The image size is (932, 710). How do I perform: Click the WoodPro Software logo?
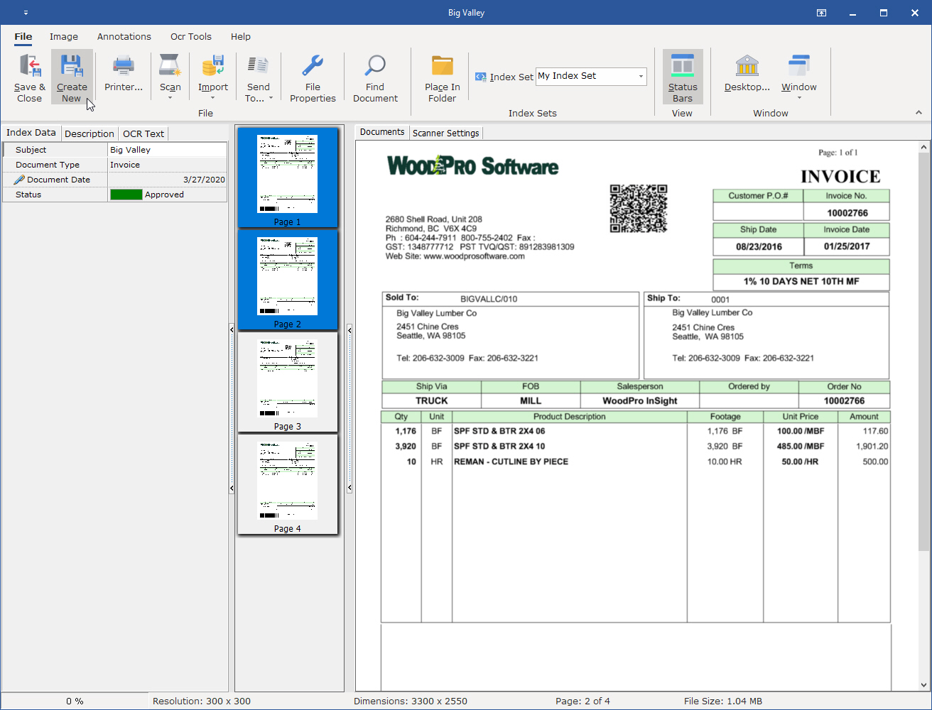coord(472,165)
